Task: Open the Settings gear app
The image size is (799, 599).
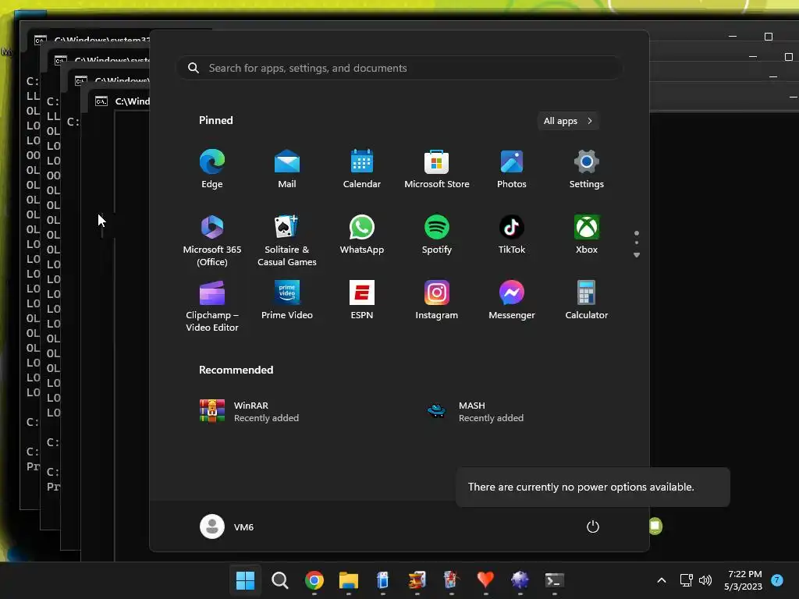Action: (x=587, y=169)
